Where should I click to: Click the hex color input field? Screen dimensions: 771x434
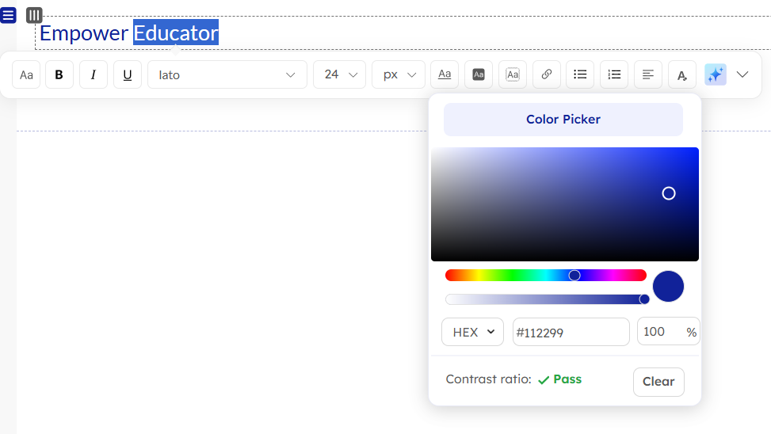[x=571, y=332]
